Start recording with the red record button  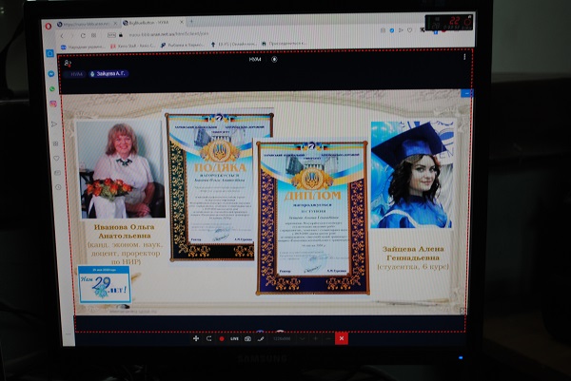tap(222, 338)
